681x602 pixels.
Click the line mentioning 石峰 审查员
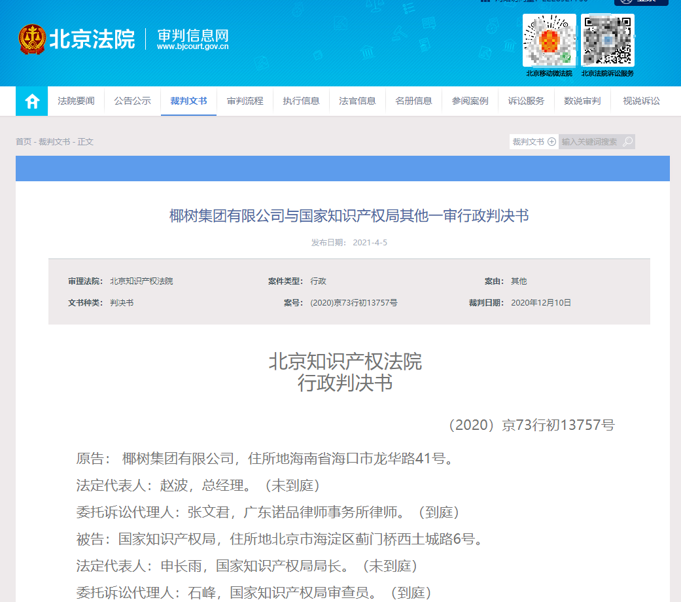[x=254, y=593]
